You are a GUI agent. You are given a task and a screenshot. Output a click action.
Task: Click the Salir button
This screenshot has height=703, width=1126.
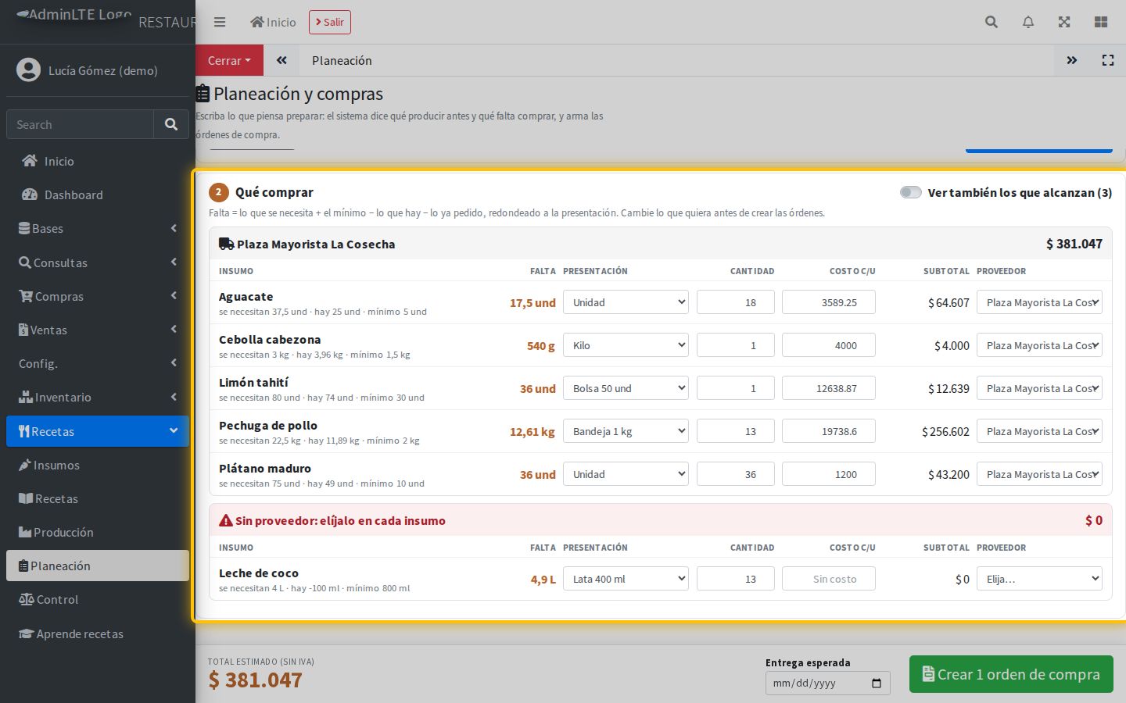(330, 22)
